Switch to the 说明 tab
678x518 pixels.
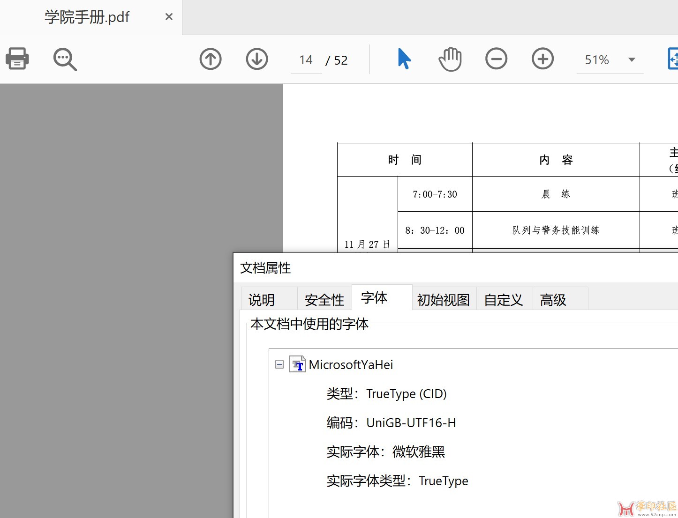coord(262,300)
